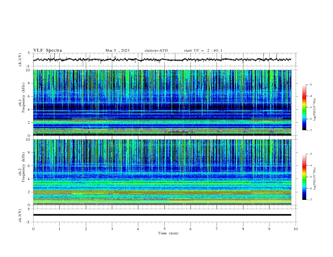Click the time axis tick label '0'
Viewport: 333px width, 257px height.
pos(33,229)
